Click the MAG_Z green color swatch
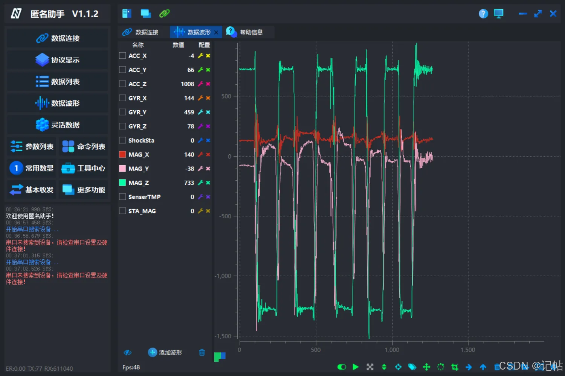565x376 pixels. [x=122, y=183]
